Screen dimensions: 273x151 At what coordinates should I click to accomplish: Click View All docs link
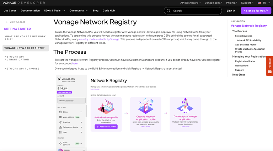[17, 22]
